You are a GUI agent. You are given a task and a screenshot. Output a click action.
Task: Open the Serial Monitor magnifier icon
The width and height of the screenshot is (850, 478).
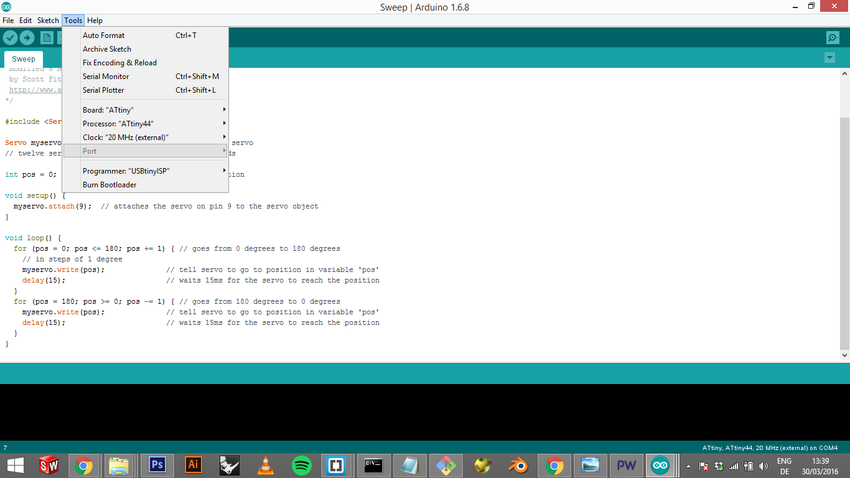833,38
